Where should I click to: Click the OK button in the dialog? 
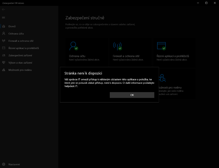tap(132, 95)
